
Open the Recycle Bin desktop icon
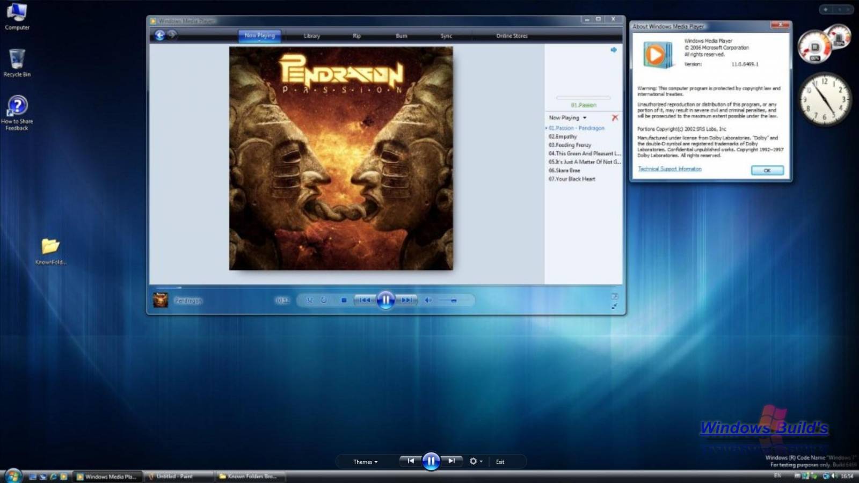(x=17, y=63)
